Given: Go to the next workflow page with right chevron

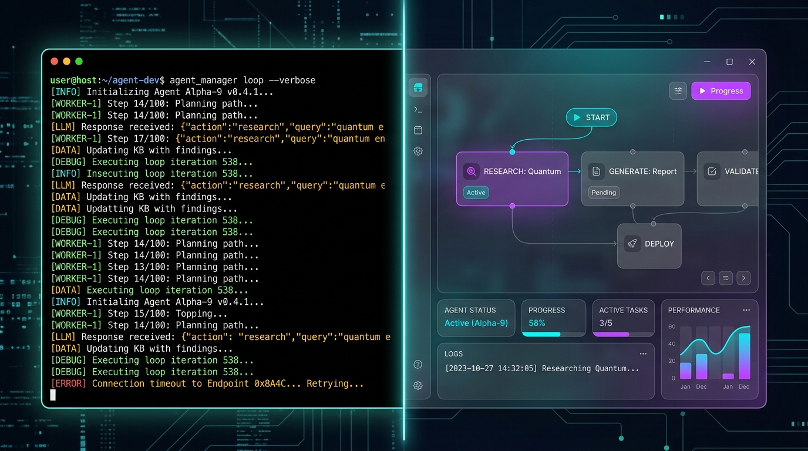Looking at the screenshot, I should (x=744, y=278).
